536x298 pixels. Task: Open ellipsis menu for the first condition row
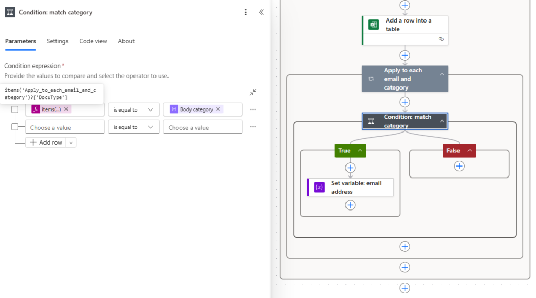click(253, 109)
